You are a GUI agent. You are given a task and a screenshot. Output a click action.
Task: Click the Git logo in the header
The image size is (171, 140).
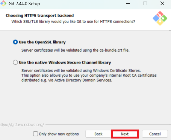tap(160, 18)
